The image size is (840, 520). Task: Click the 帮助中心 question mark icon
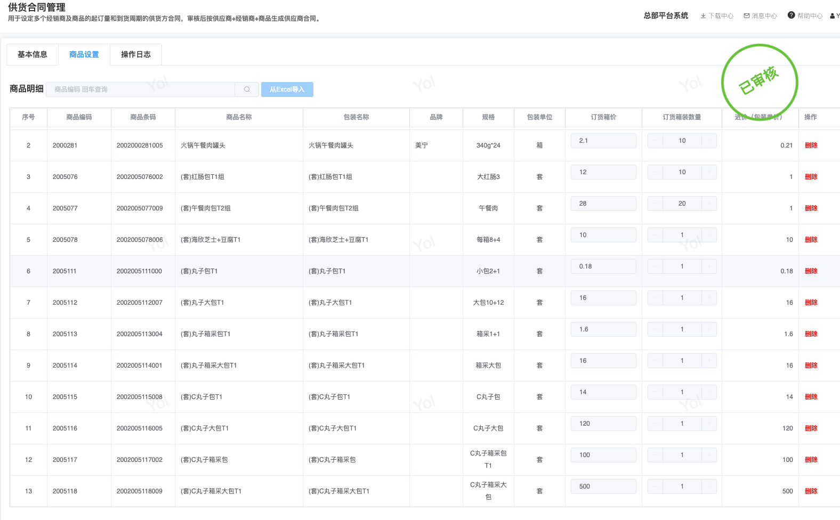point(791,15)
